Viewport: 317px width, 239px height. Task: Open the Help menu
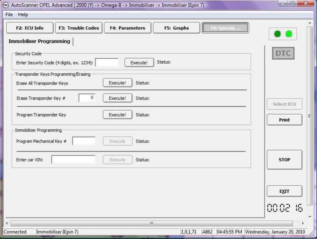point(23,15)
